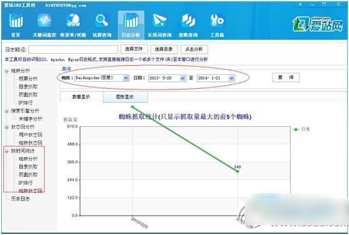The width and height of the screenshot is (349, 235).
Task: Select 页面抓取 under top 蜘蛛分析
Action: (28, 95)
